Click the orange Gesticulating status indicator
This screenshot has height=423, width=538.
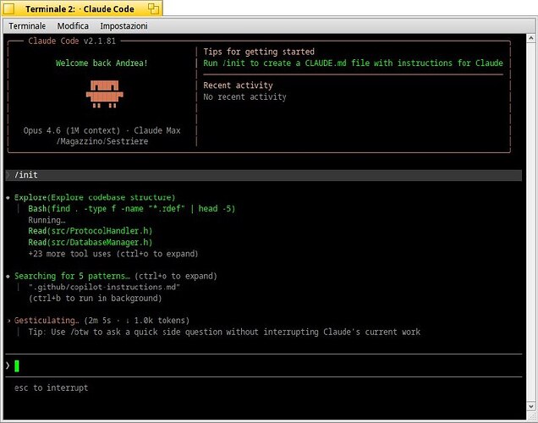(x=8, y=321)
